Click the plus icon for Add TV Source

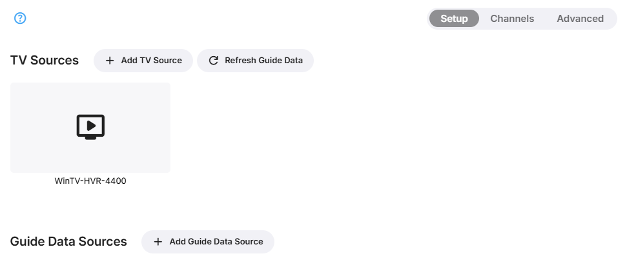110,61
